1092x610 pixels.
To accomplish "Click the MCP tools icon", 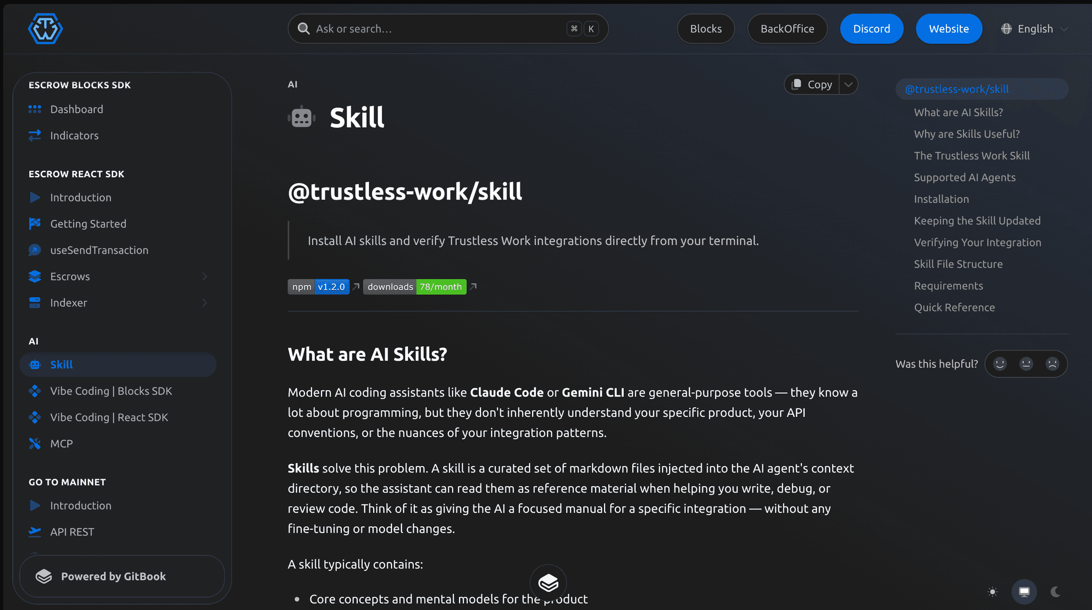I will 35,443.
